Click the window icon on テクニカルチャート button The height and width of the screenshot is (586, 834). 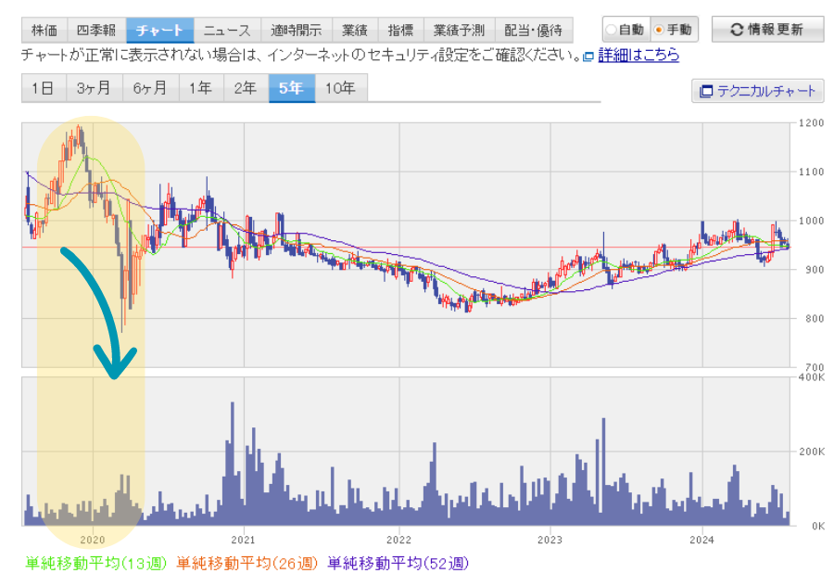tap(706, 91)
